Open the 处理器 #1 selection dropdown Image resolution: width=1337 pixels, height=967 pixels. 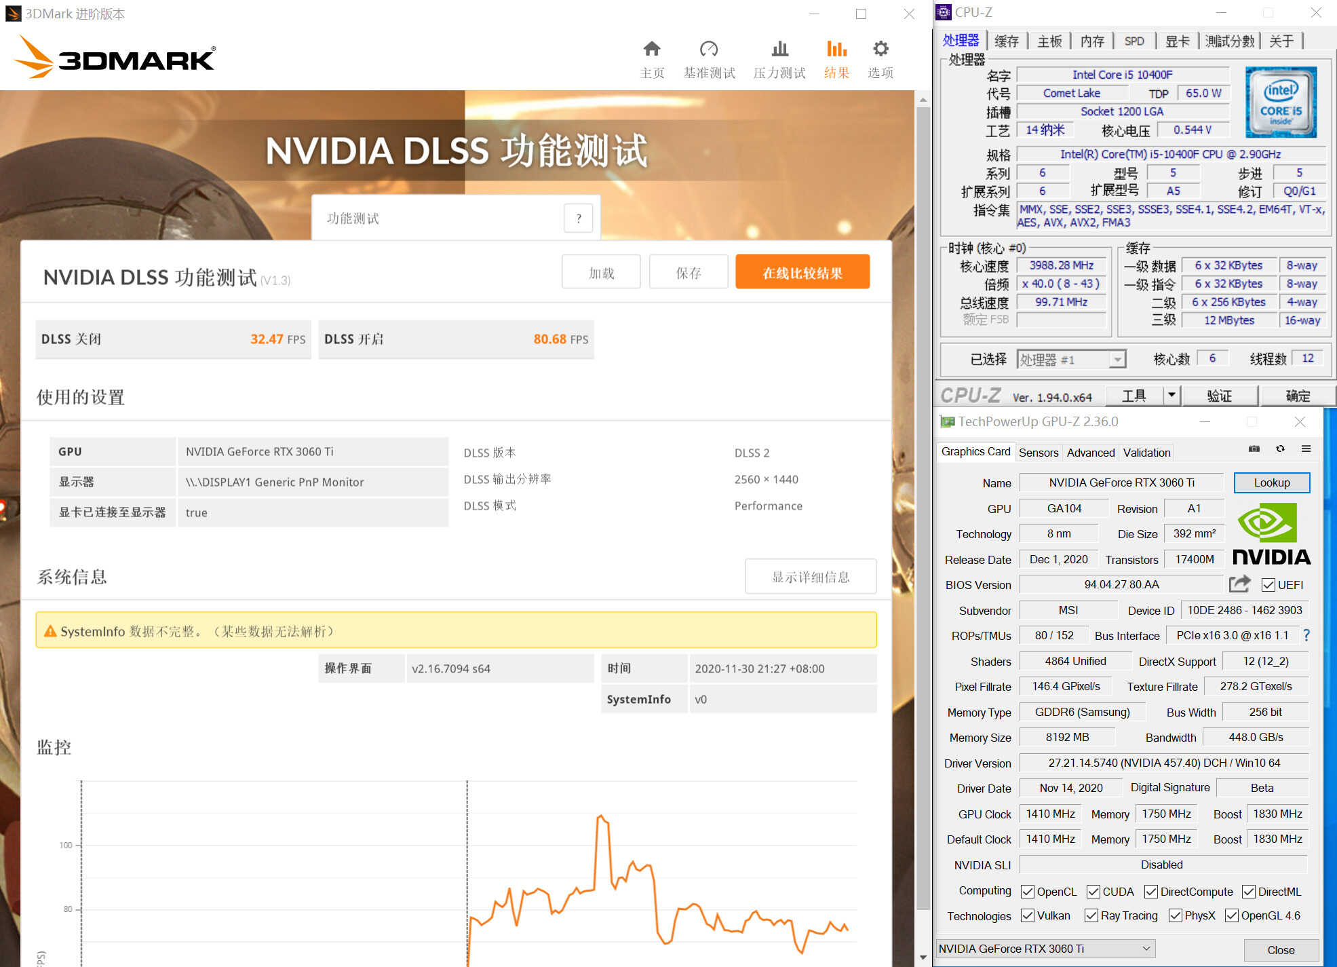[1071, 359]
